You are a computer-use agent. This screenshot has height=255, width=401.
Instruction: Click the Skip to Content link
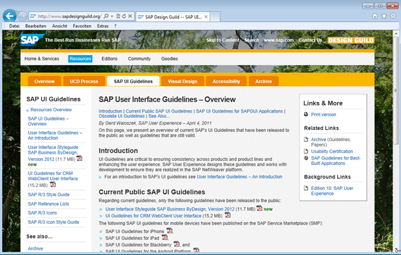click(x=223, y=40)
